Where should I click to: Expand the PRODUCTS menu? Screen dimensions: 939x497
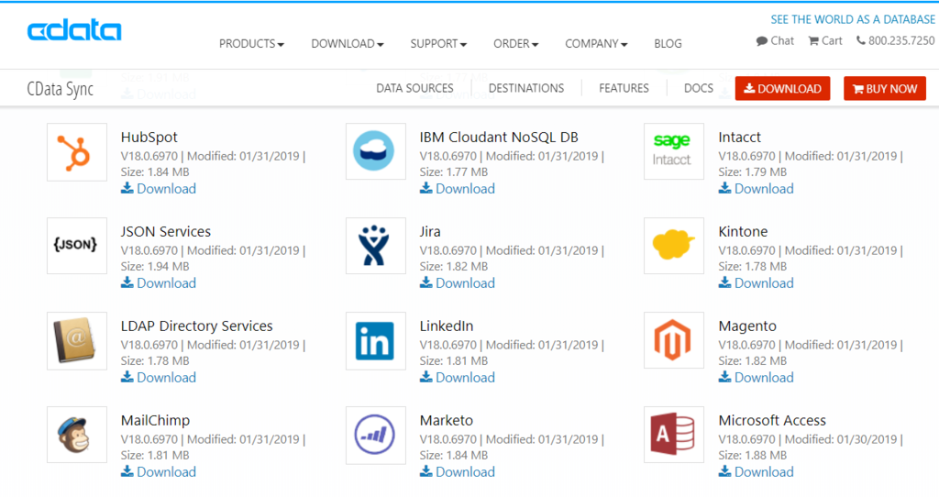(251, 44)
